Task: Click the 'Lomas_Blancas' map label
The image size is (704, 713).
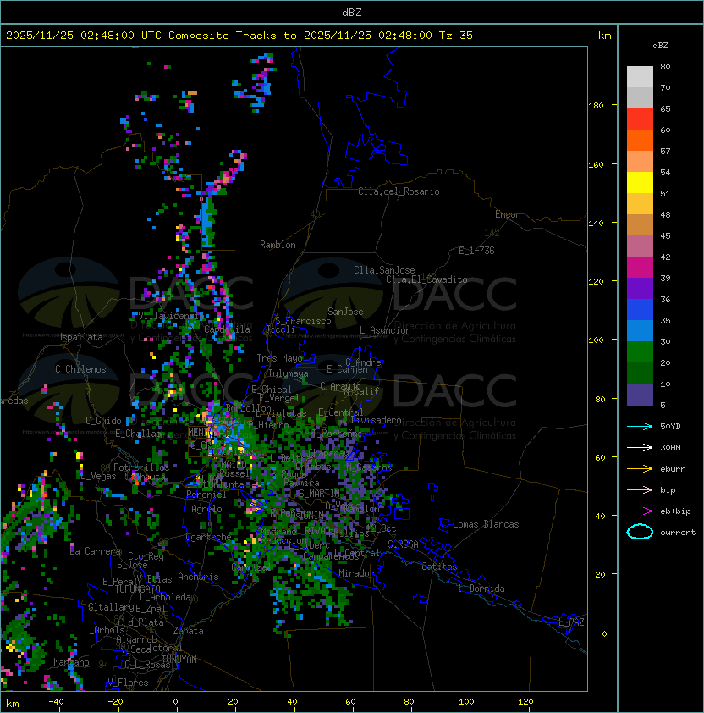Action: 486,524
